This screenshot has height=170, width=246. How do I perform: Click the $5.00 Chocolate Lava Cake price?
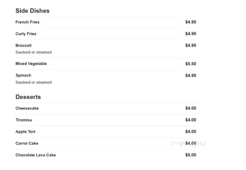[191, 155]
